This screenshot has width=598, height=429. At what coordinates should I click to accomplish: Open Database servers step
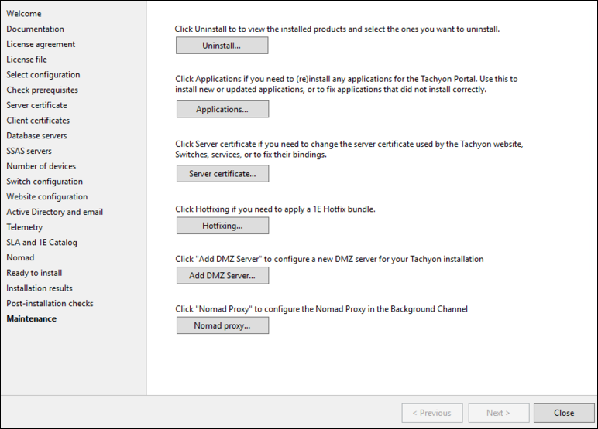coord(36,136)
